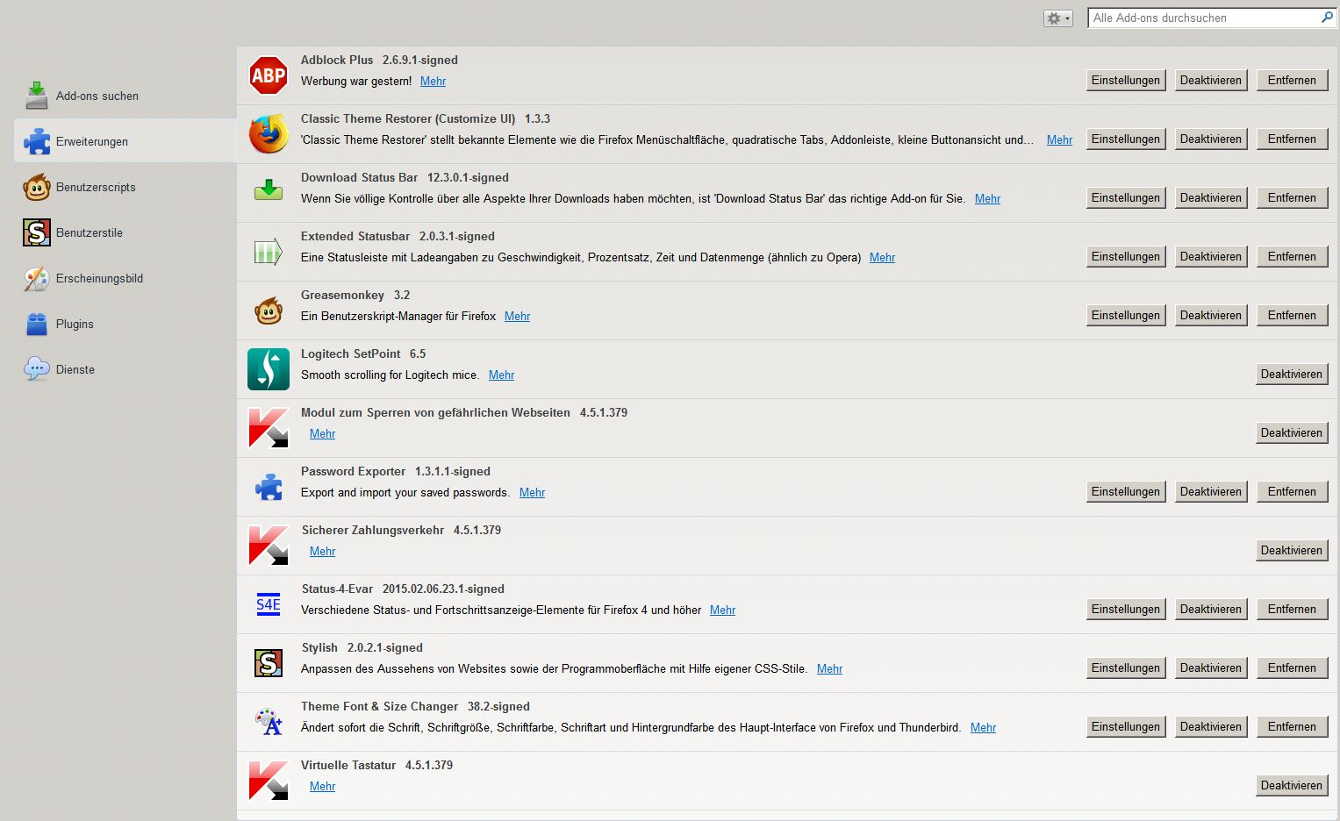Open the Erscheinungsbild category
Screen dimensions: 1340x821
[125, 278]
